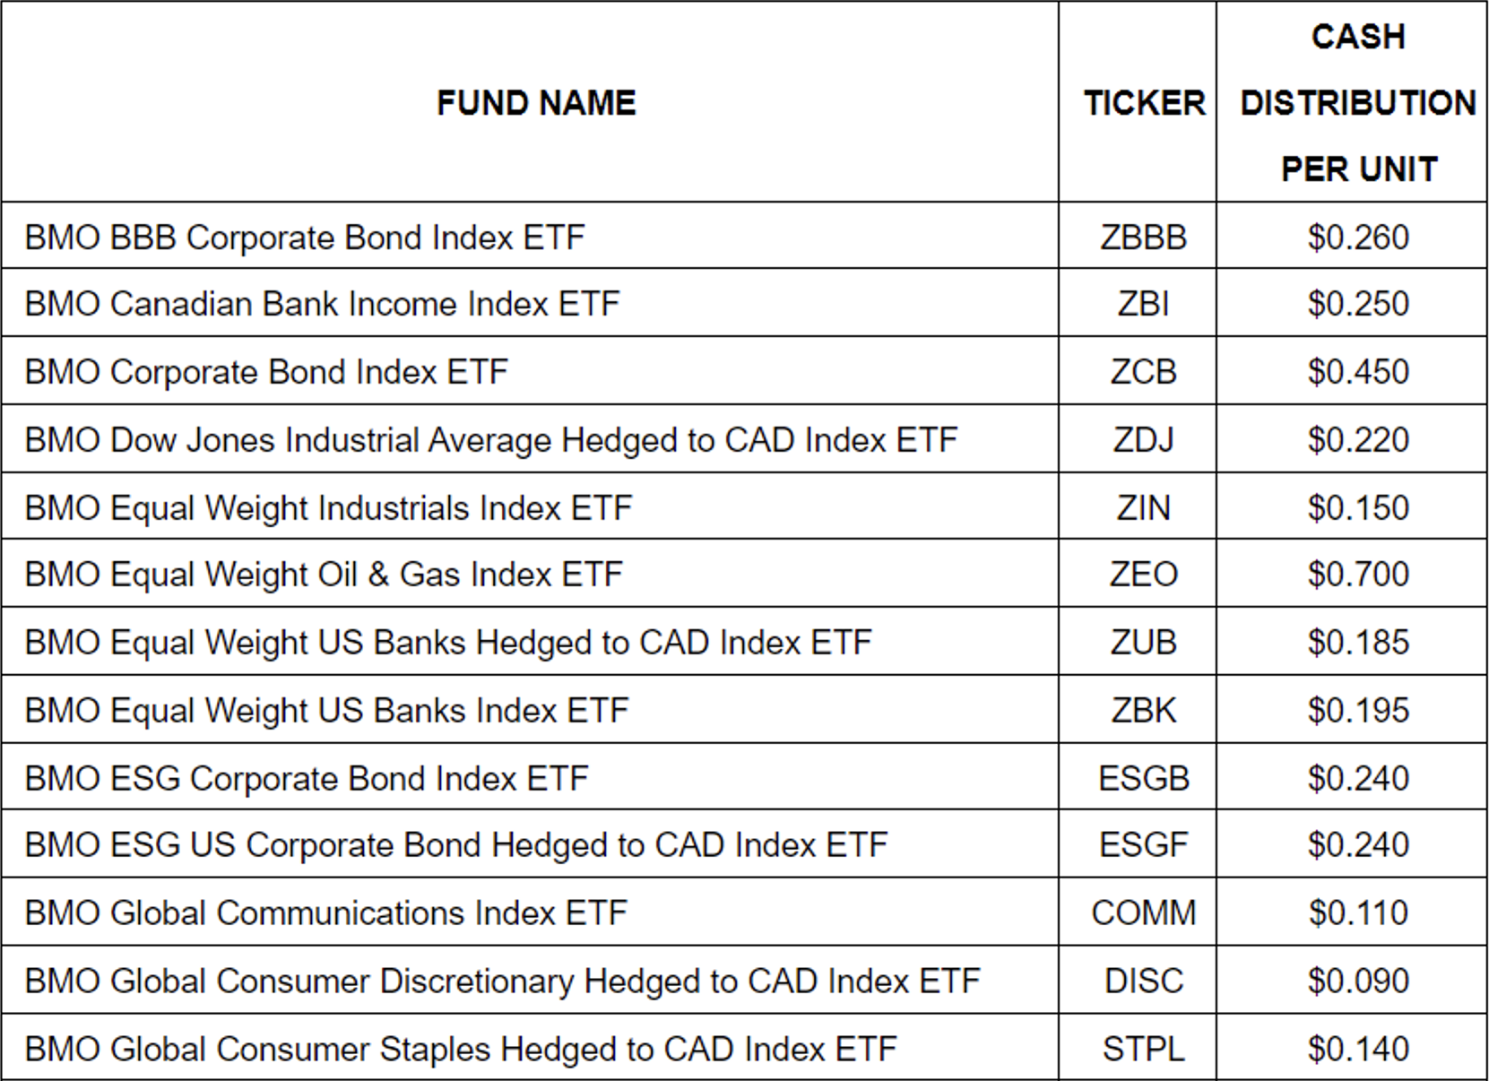Click the TICKER column header
This screenshot has height=1081, width=1489.
click(1144, 103)
